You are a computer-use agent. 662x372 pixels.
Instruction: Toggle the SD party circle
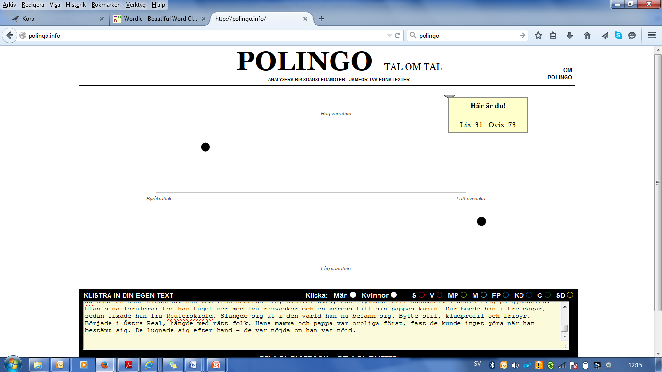570,295
